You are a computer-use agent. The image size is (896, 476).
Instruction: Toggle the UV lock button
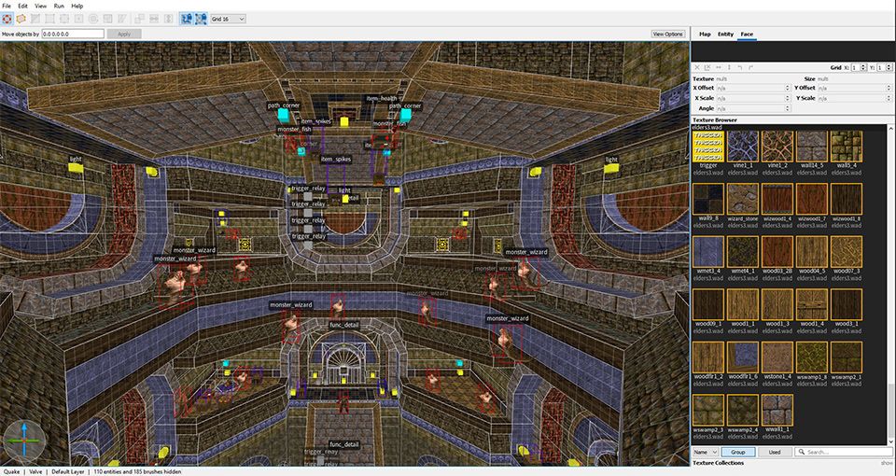[x=201, y=19]
